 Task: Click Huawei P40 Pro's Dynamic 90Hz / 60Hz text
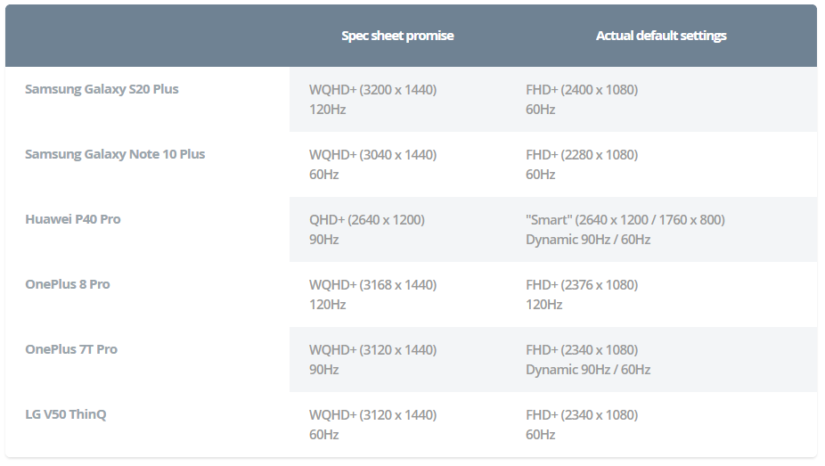click(588, 240)
